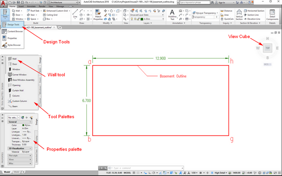The height and width of the screenshot is (176, 282).
Task: Click the Autodesk App Store cart icon
Action: point(237,2)
